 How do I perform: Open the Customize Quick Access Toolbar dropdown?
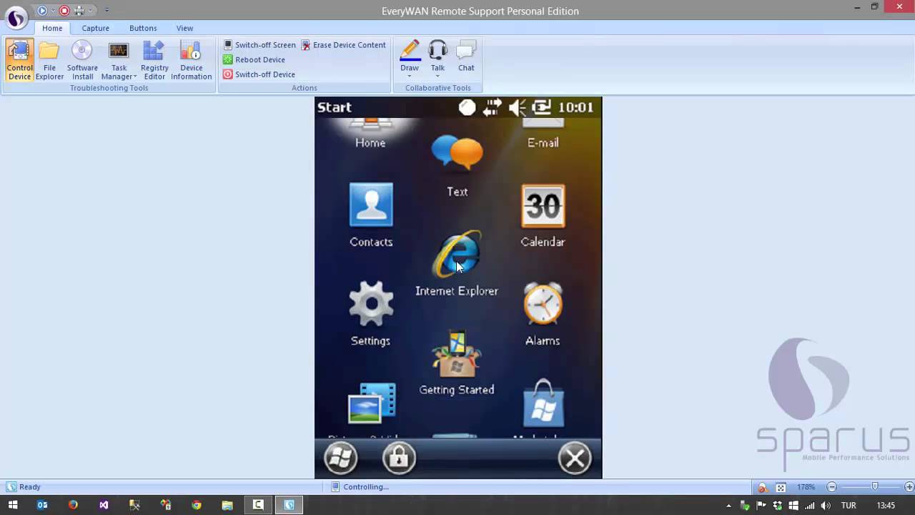click(x=107, y=11)
